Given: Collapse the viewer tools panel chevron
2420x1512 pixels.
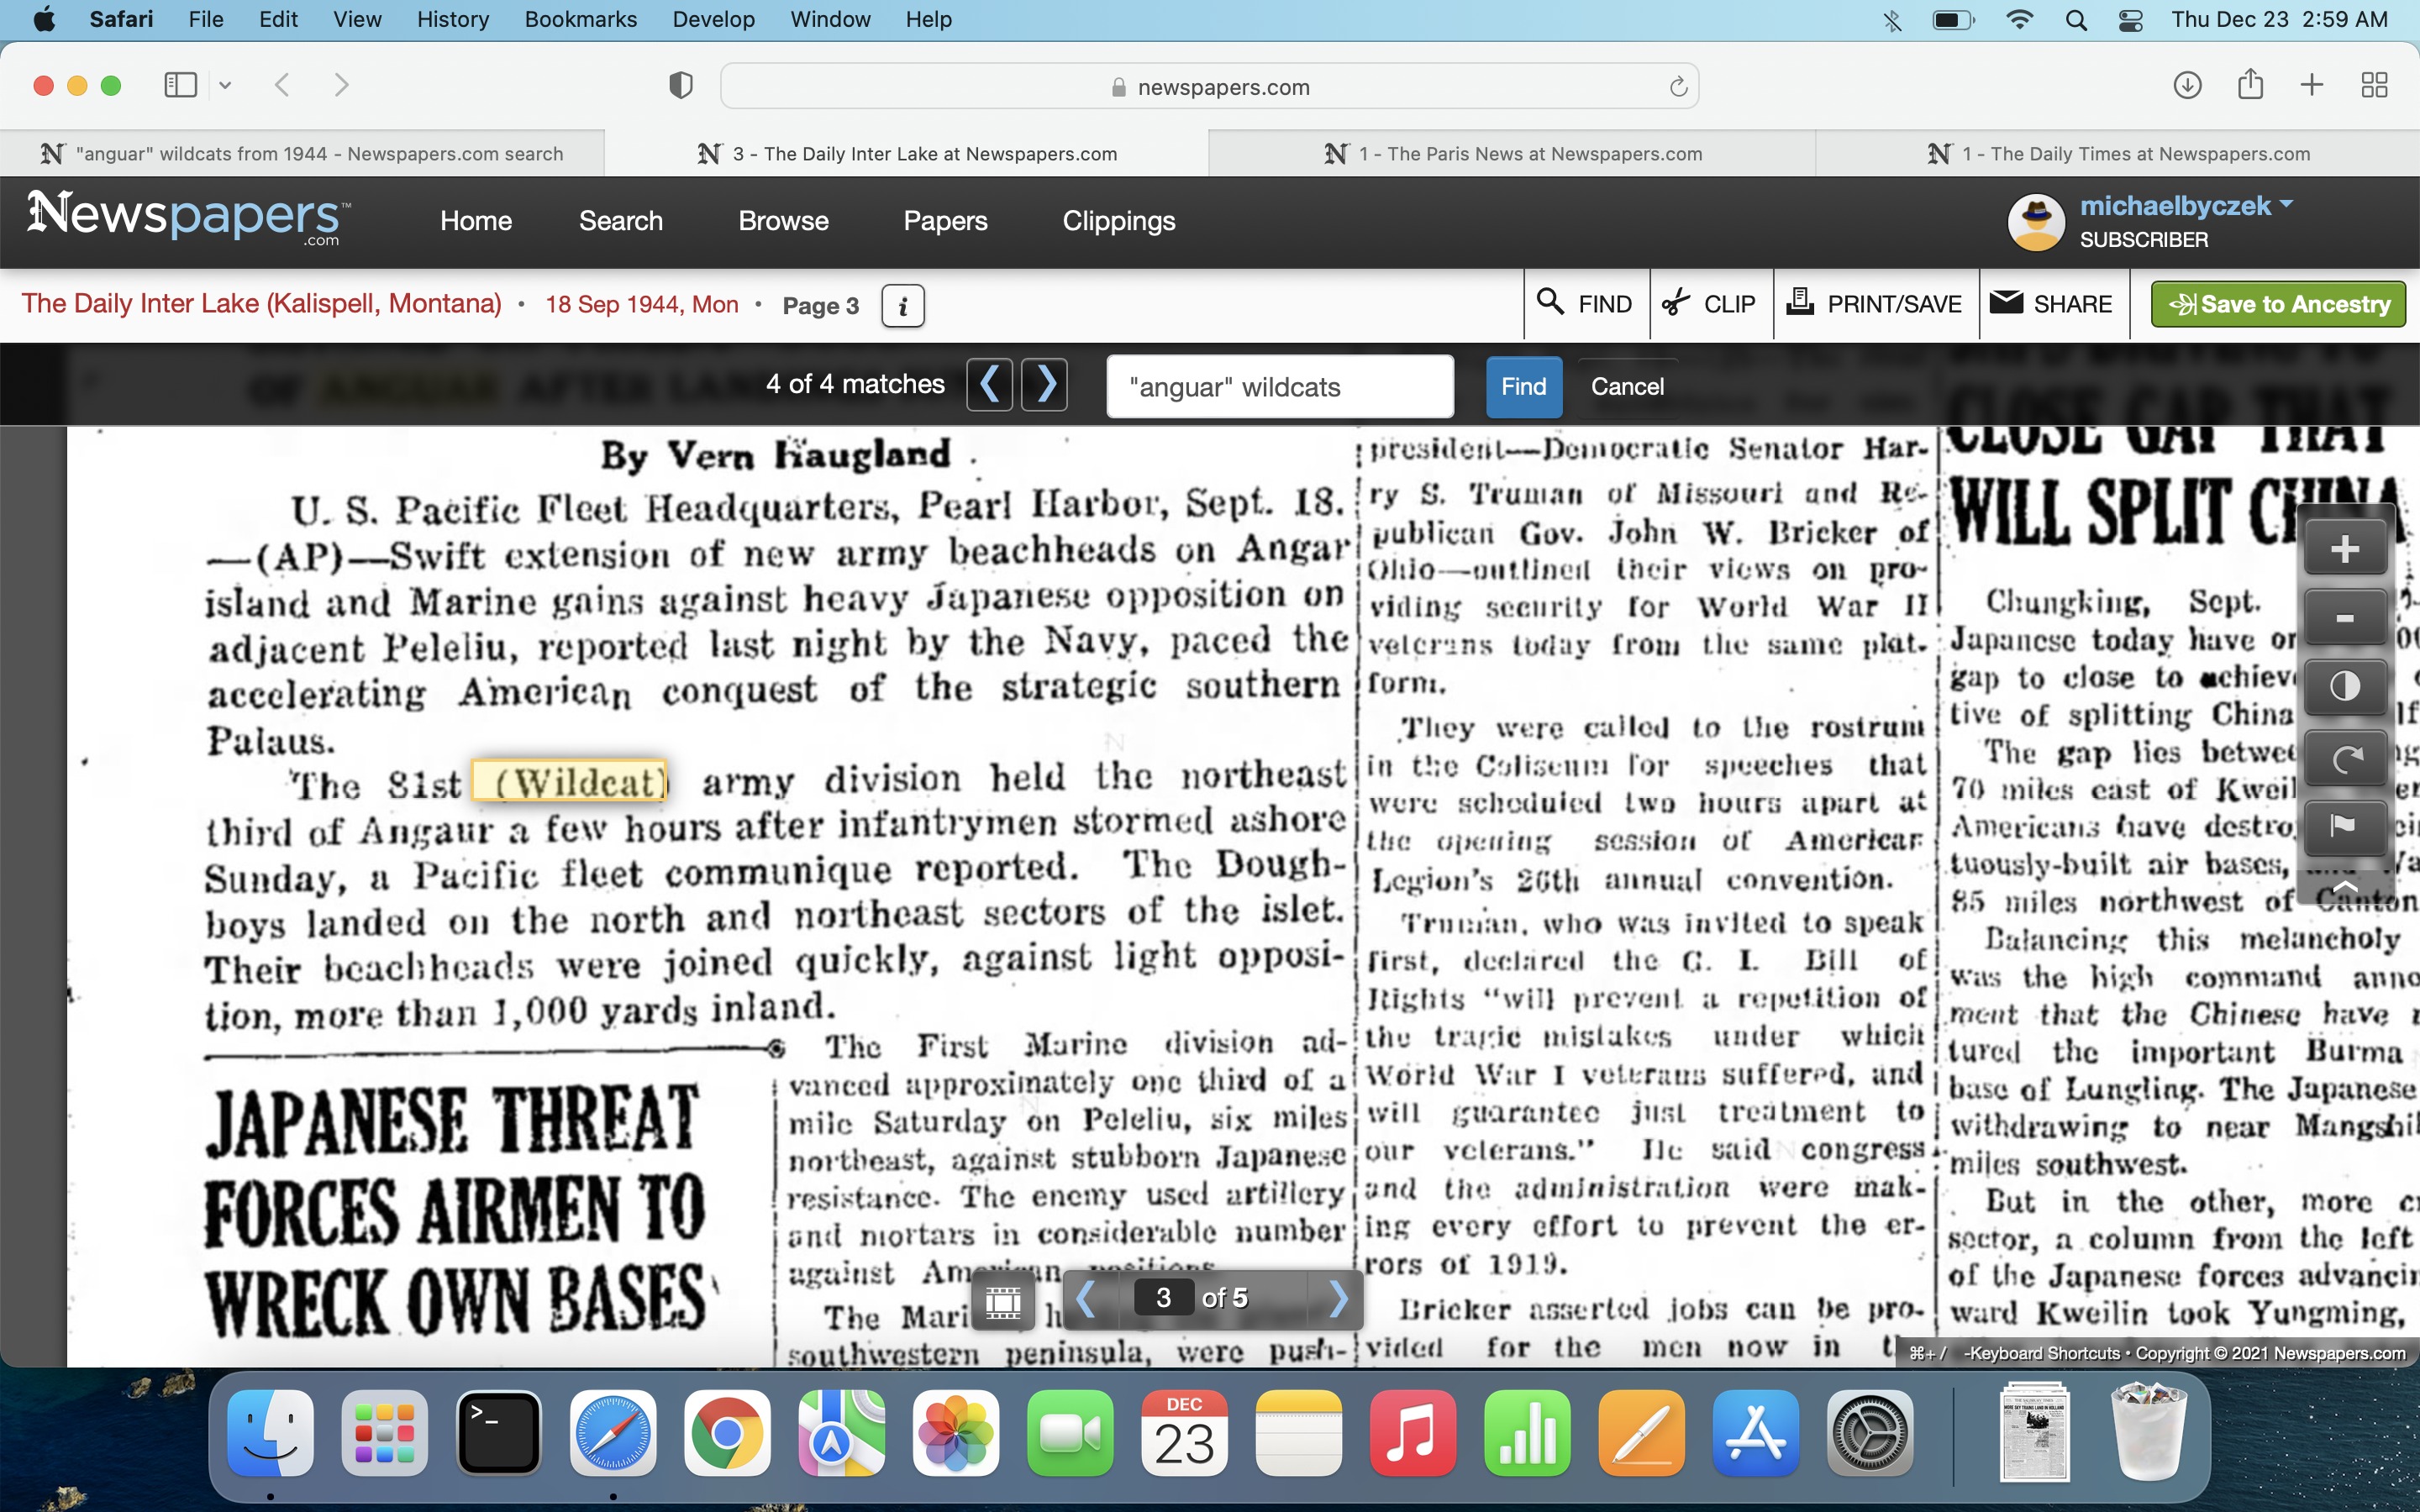Looking at the screenshot, I should click(2344, 886).
